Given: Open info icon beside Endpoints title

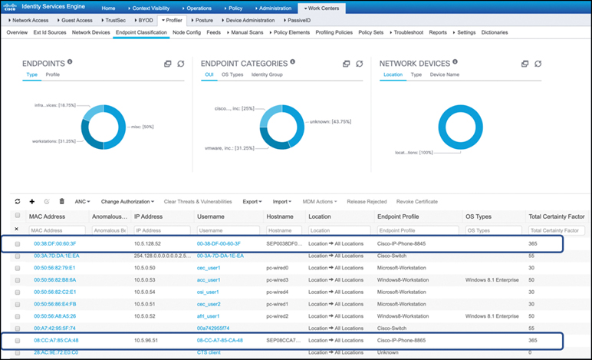Looking at the screenshot, I should tap(70, 61).
